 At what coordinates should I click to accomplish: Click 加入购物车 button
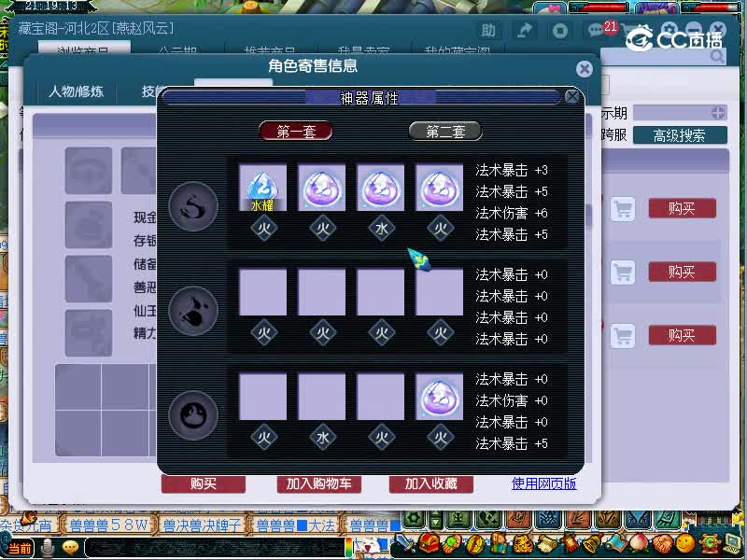click(318, 483)
